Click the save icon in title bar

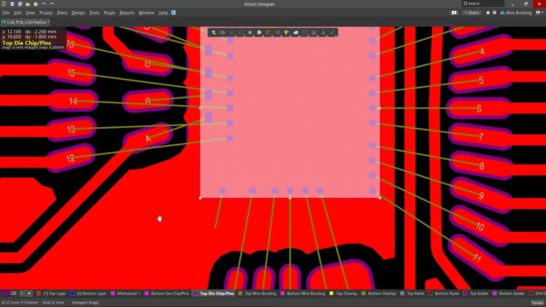(12, 4)
